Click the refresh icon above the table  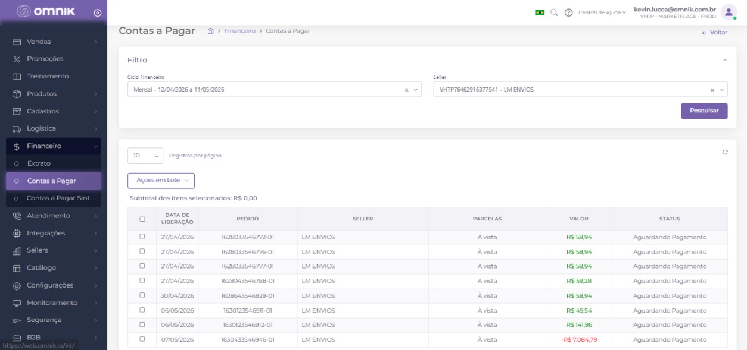725,152
